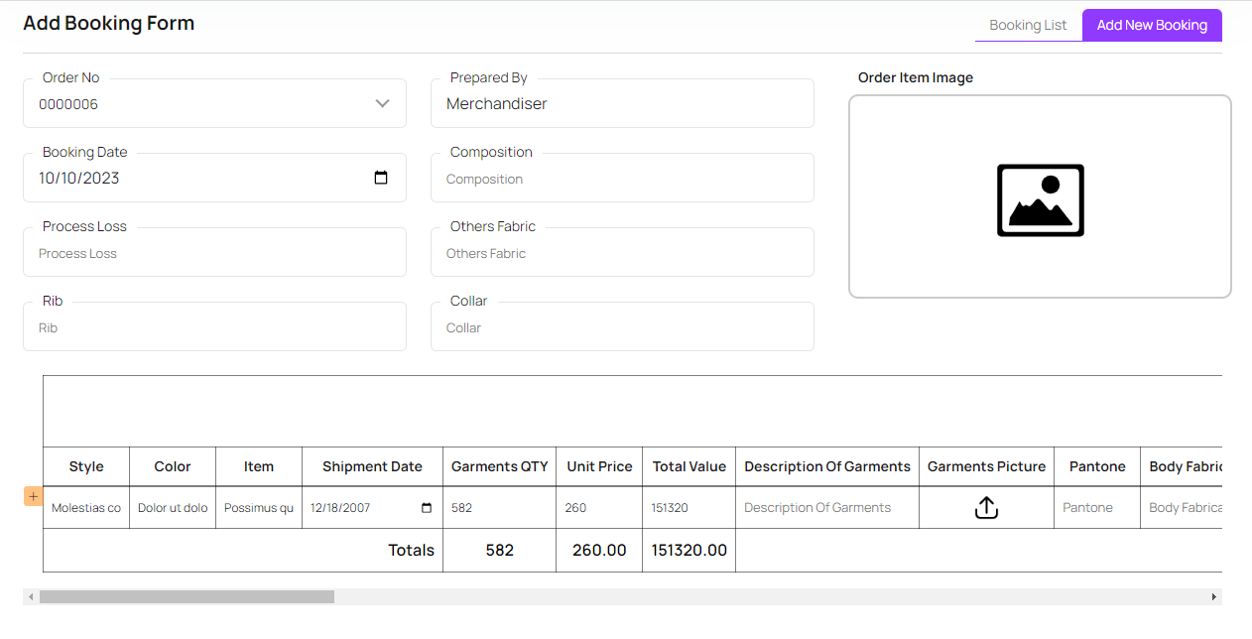Click the horizontal scrollbar right arrow
The width and height of the screenshot is (1252, 639).
click(1213, 597)
